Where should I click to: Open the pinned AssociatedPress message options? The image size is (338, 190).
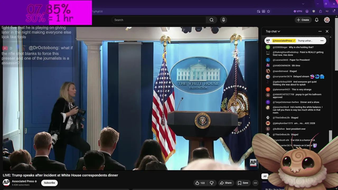click(x=322, y=41)
